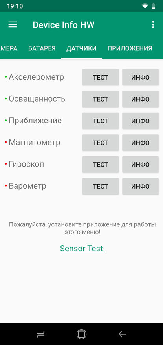
Task: Open ИНФО for Барометр
Action: tap(140, 186)
